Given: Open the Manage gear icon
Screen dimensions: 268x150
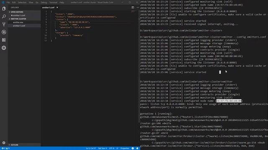Looking at the screenshot, I should pyautogui.click(x=4, y=142).
